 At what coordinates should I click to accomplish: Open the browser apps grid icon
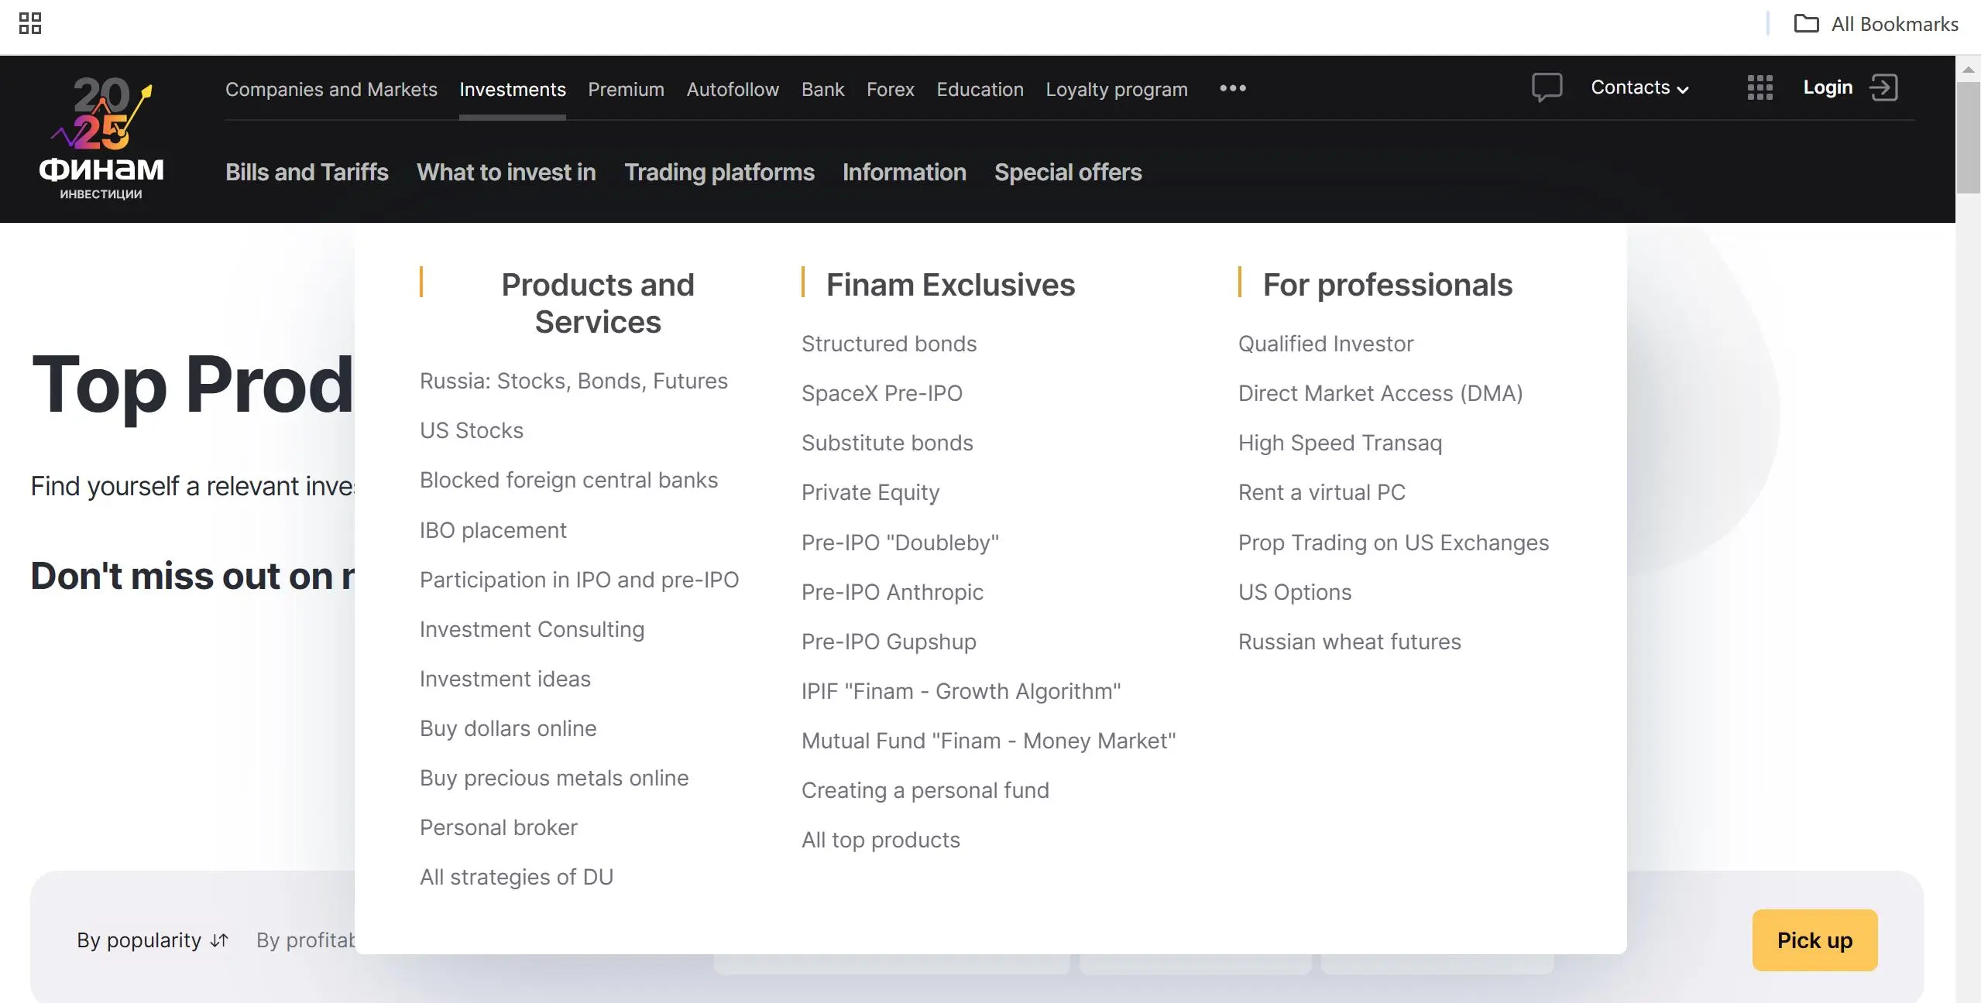pos(30,24)
